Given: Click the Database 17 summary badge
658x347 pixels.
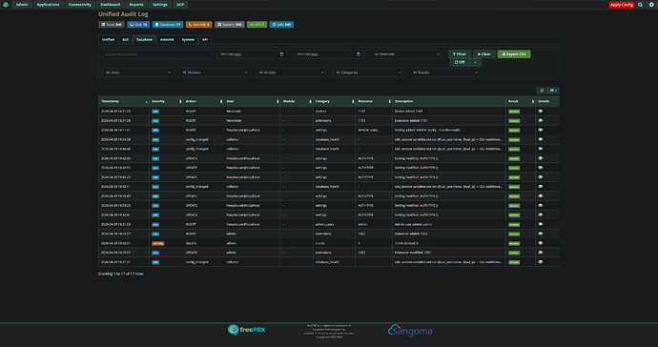Looking at the screenshot, I should click(x=168, y=25).
